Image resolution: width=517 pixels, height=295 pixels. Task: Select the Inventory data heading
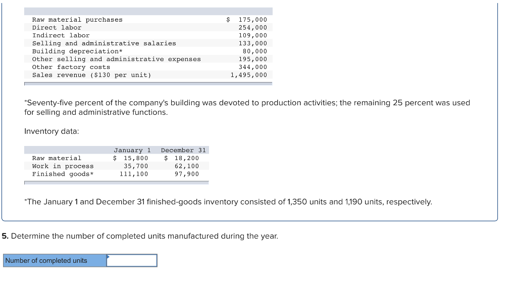(x=41, y=131)
